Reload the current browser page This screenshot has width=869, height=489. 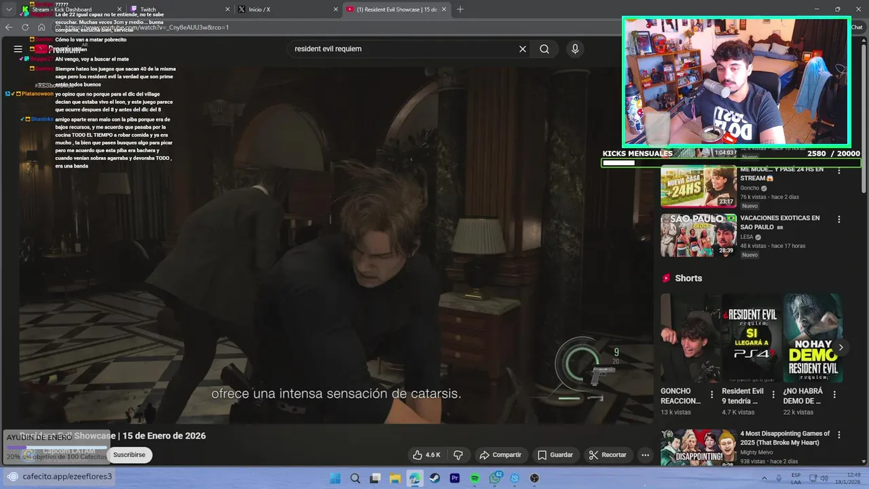(25, 27)
